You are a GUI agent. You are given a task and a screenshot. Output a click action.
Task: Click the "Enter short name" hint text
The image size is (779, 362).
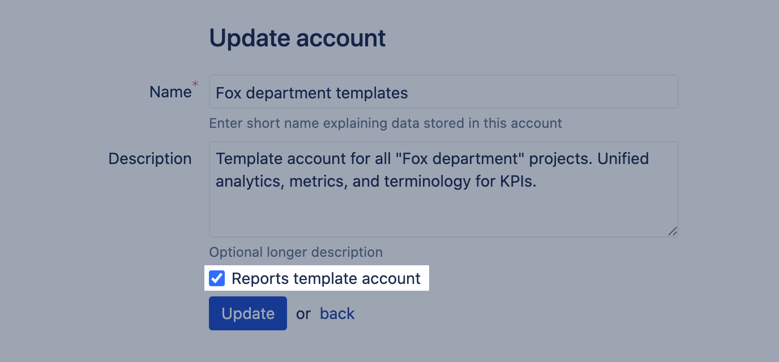385,123
